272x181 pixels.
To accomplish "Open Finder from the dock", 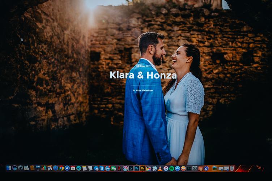I will tap(9, 168).
